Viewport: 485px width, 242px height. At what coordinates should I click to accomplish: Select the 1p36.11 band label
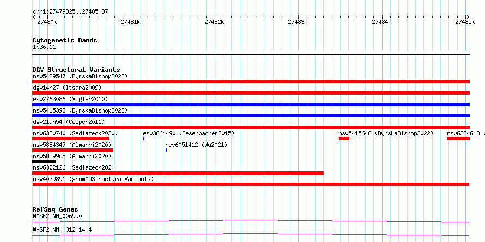point(44,47)
